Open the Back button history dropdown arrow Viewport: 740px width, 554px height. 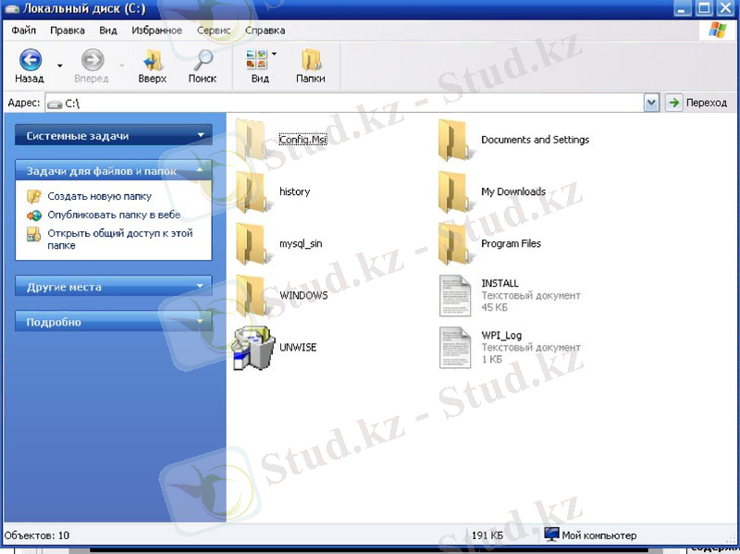[60, 67]
